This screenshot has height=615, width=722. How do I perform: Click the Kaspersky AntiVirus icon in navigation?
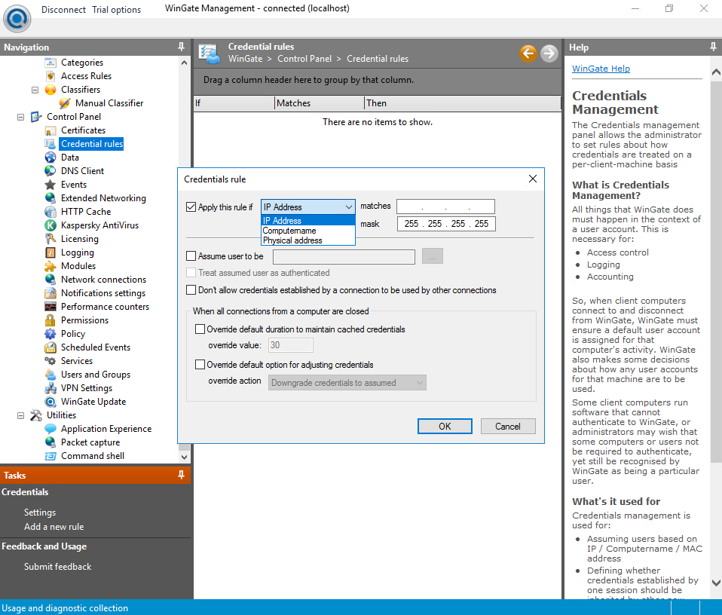(50, 225)
